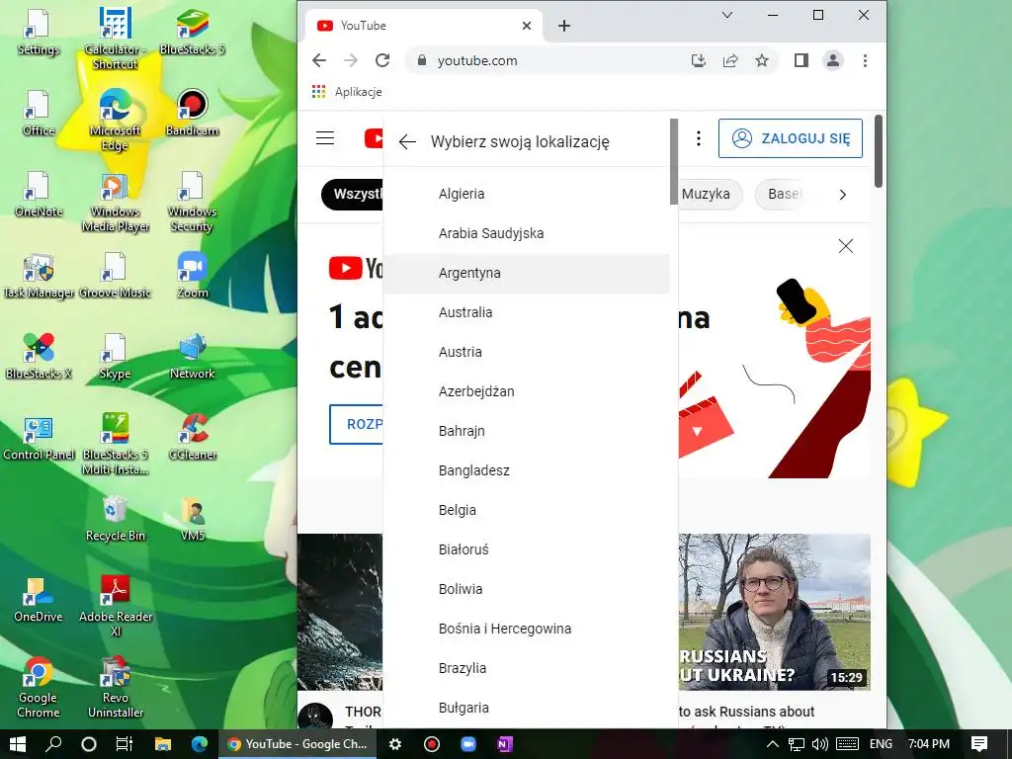1012x759 pixels.
Task: Open YouTube settings three-dot menu
Action: point(699,138)
